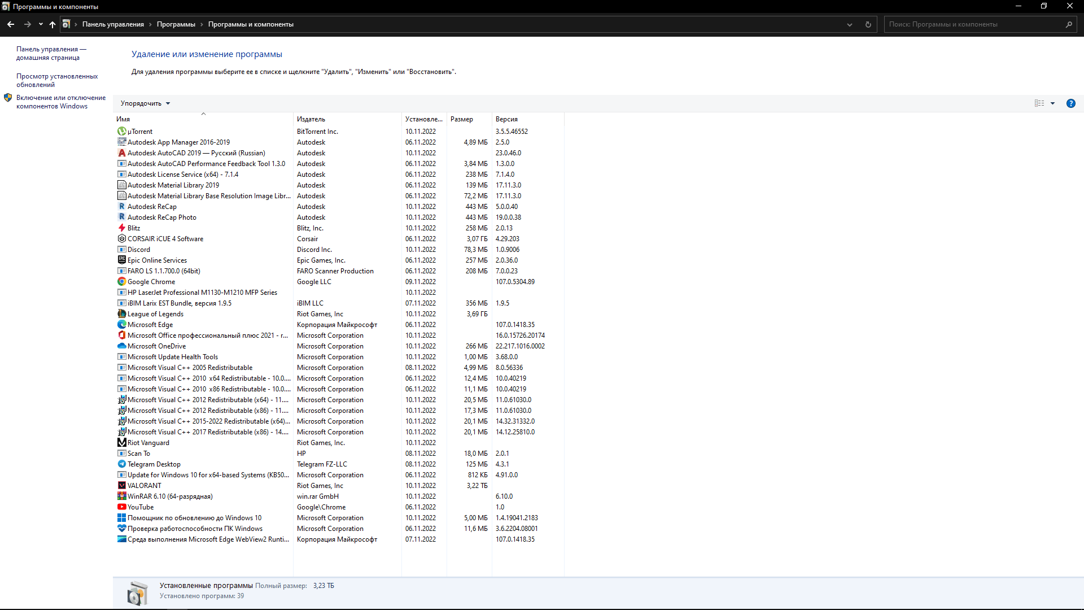Select Microsoft Update Health Tools row
1084x610 pixels.
339,356
